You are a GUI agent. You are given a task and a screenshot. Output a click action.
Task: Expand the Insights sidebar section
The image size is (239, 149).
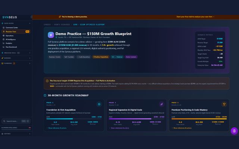point(30,58)
